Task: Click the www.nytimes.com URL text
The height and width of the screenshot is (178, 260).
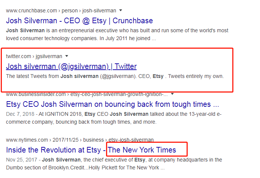Action: (27, 140)
